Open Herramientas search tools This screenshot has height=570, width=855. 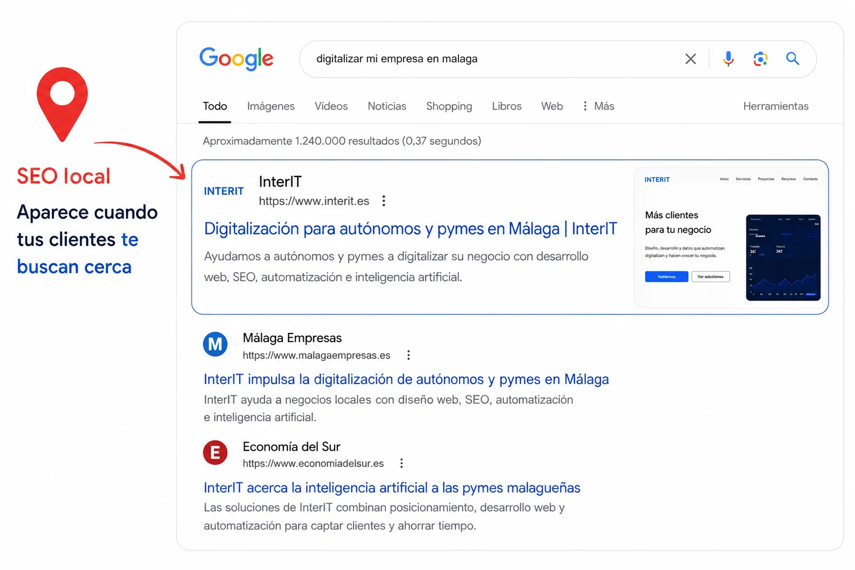(776, 106)
